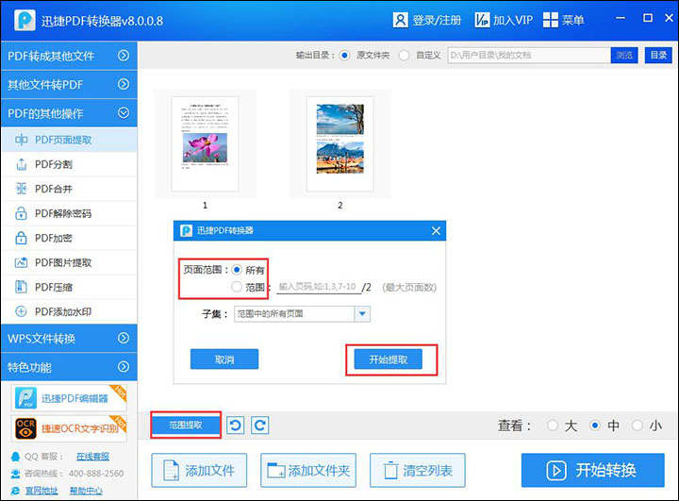Click 目录 button
Viewport: 679px width, 501px height.
pos(658,56)
